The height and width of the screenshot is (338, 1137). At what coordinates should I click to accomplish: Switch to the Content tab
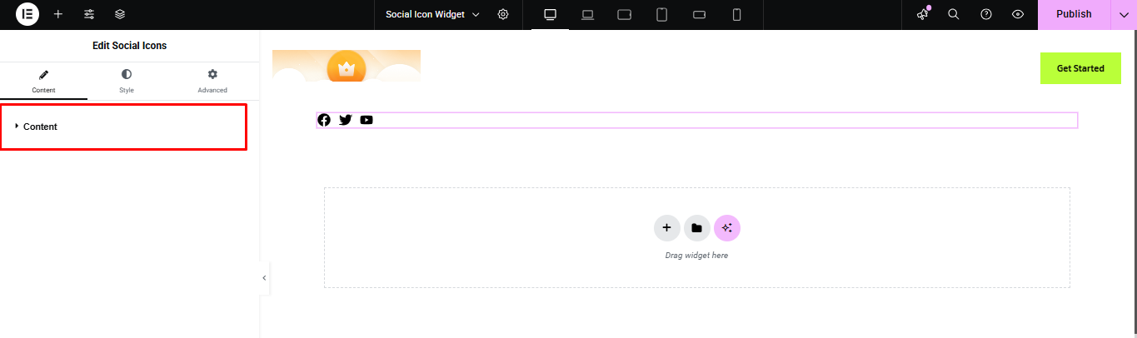(x=43, y=82)
